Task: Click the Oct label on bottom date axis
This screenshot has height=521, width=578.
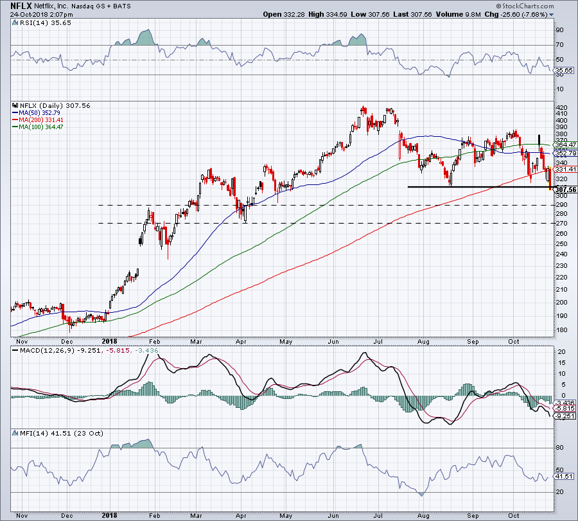Action: (x=514, y=515)
